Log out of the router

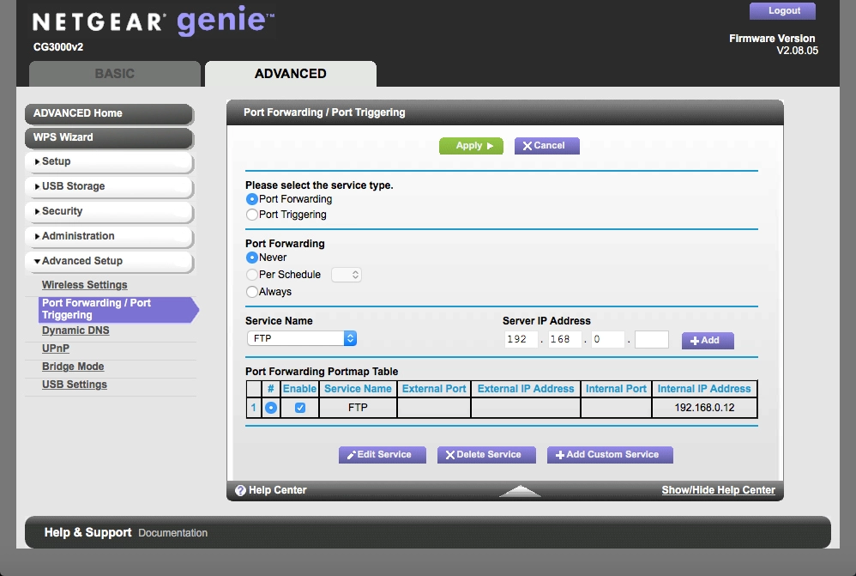point(782,11)
